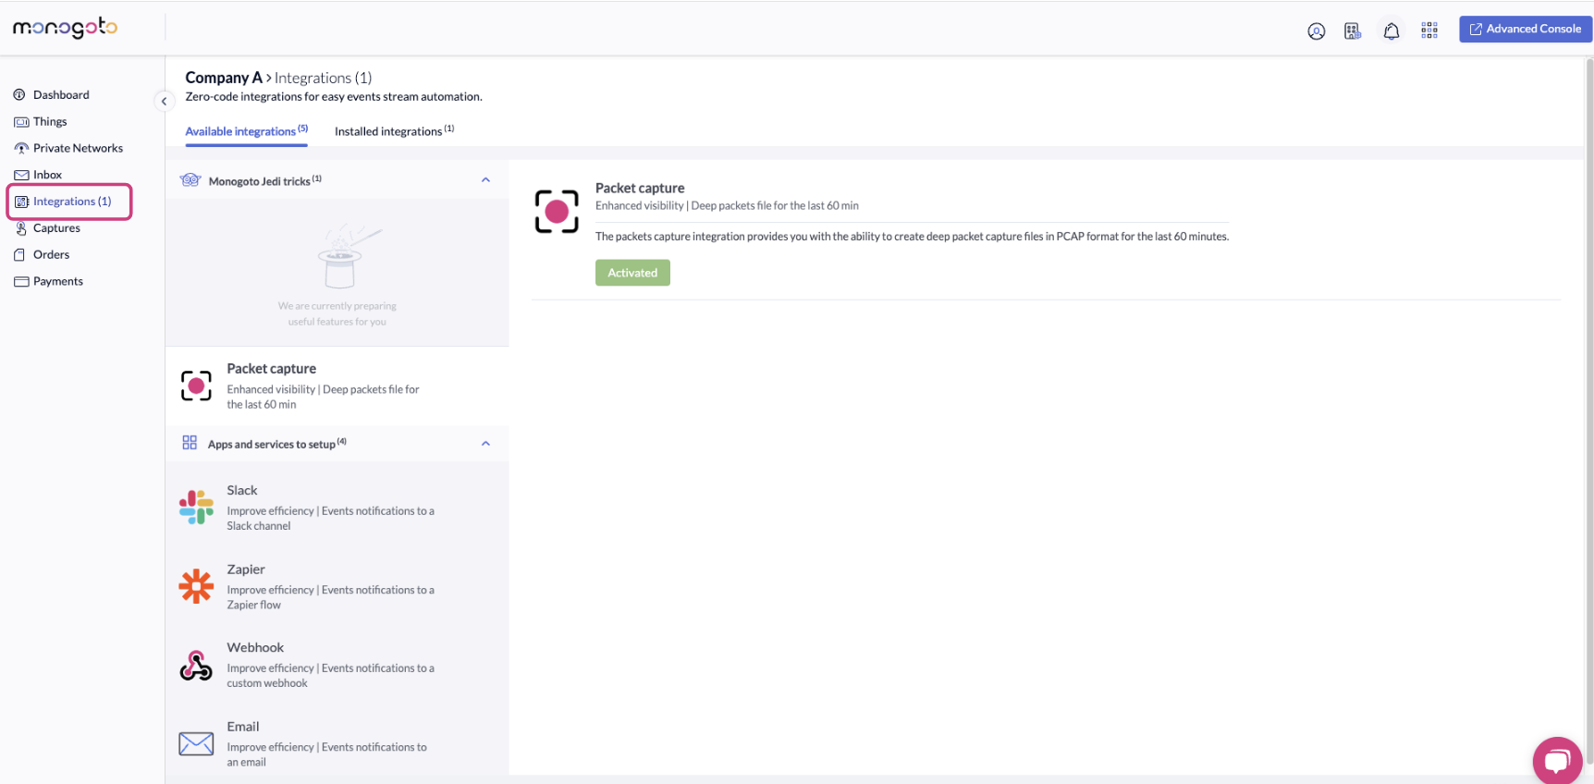Image resolution: width=1594 pixels, height=784 pixels.
Task: Select the Webhook integration icon
Action: (196, 665)
